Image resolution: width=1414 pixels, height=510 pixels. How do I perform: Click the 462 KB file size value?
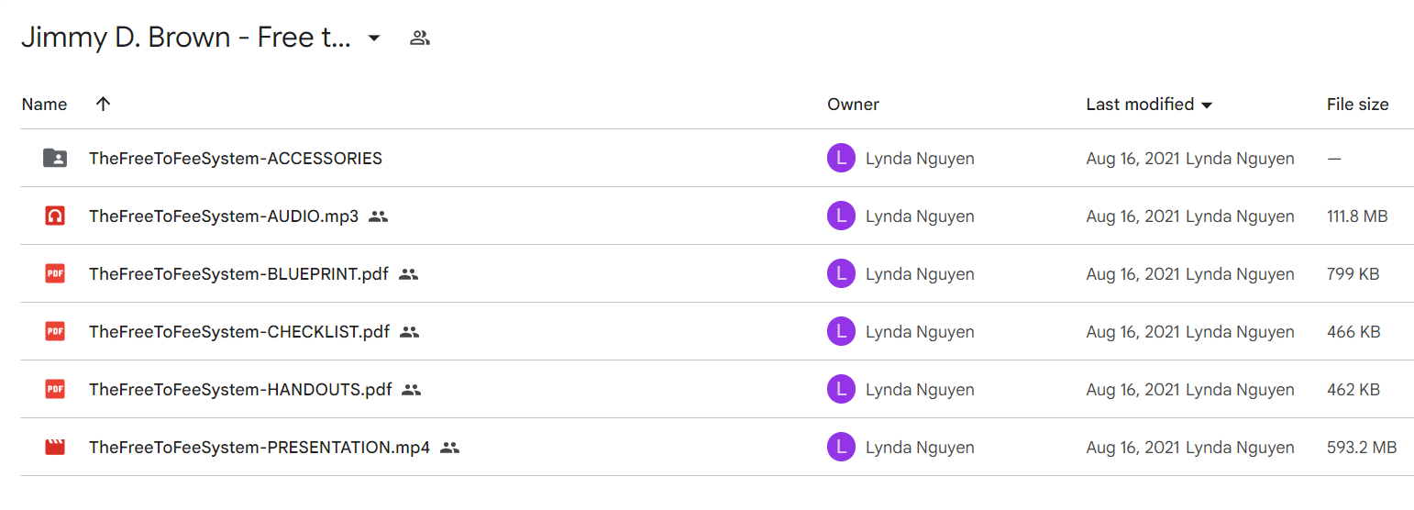[x=1353, y=390]
